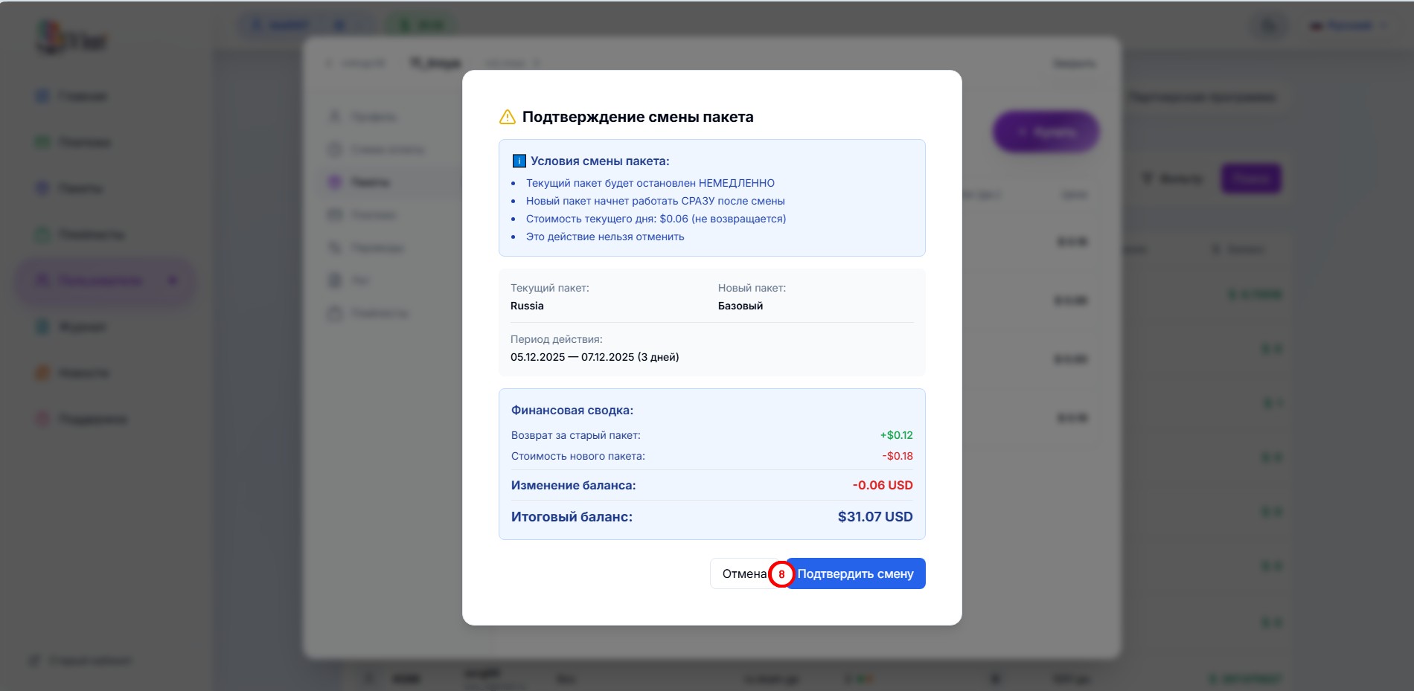The image size is (1414, 691).
Task: Click the new package name Базовый
Action: point(740,306)
